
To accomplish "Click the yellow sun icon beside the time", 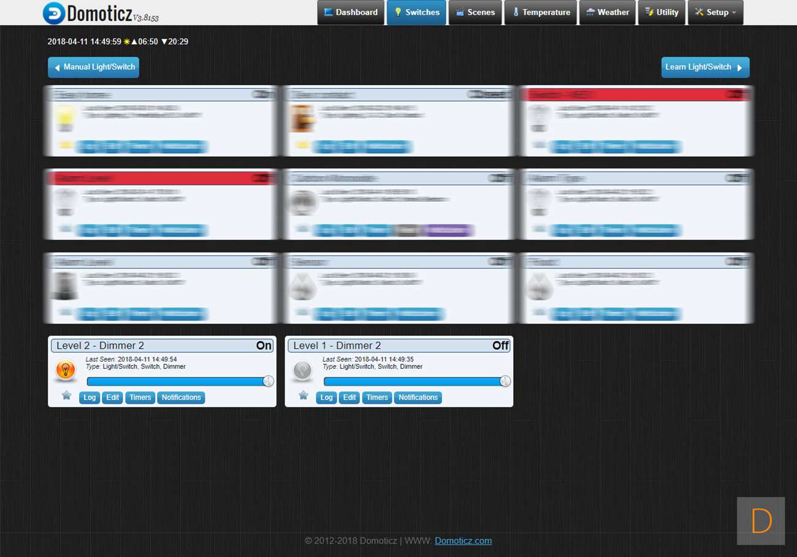I will (127, 42).
